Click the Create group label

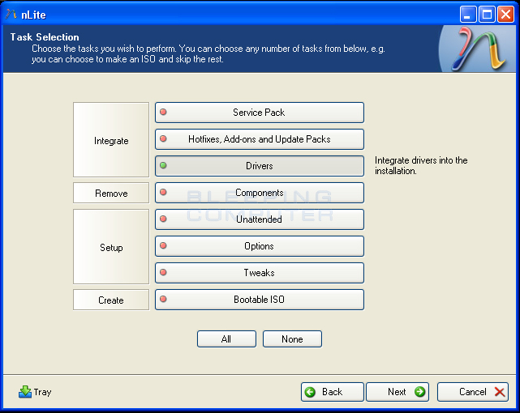pos(111,300)
